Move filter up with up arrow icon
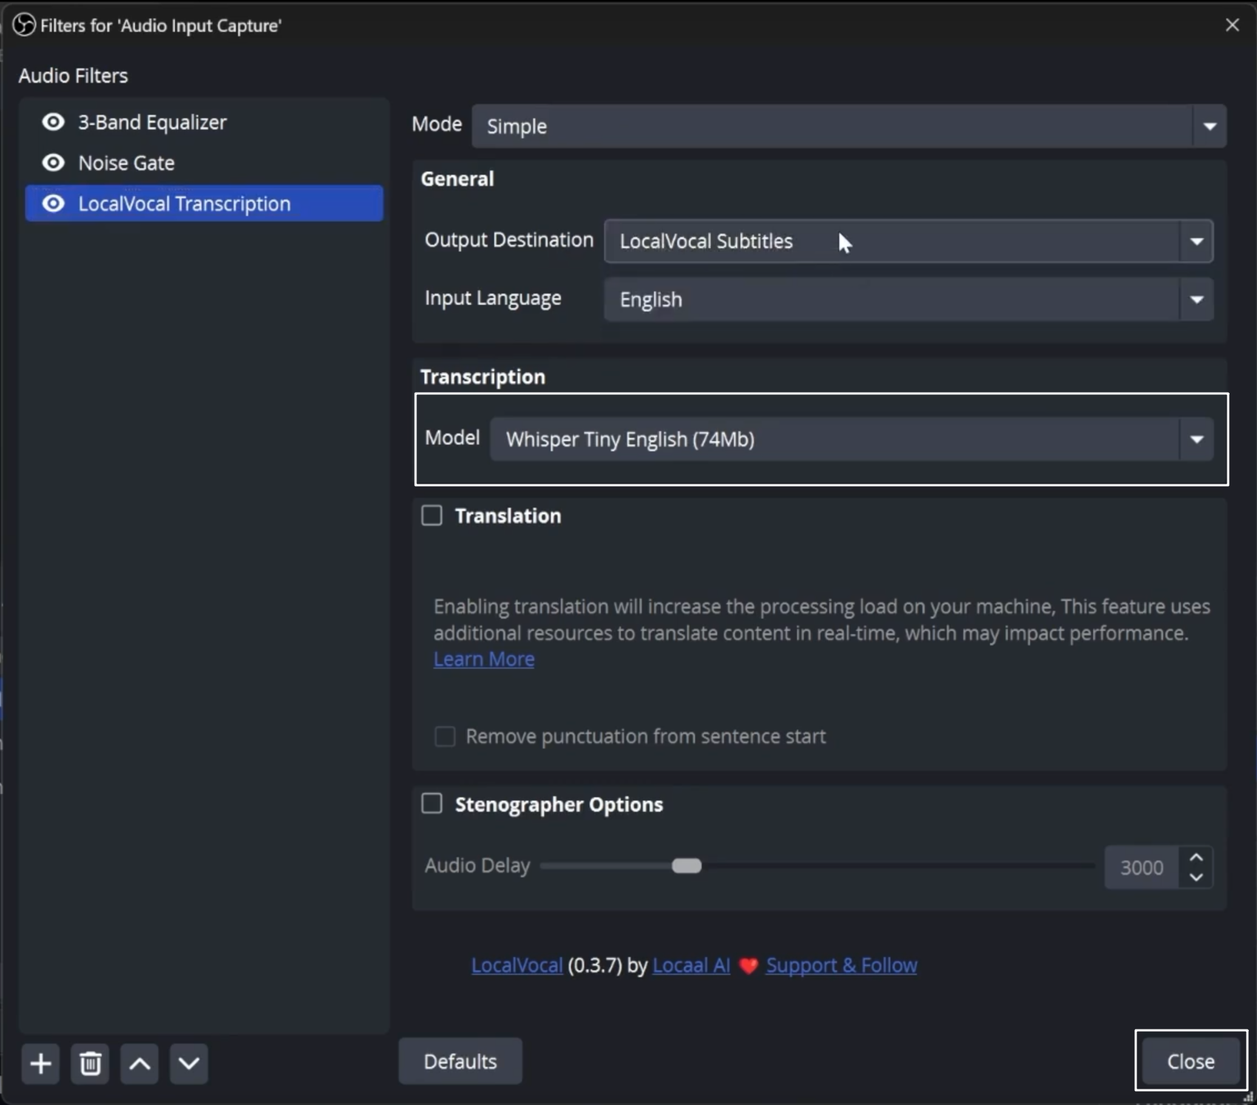 pos(140,1064)
